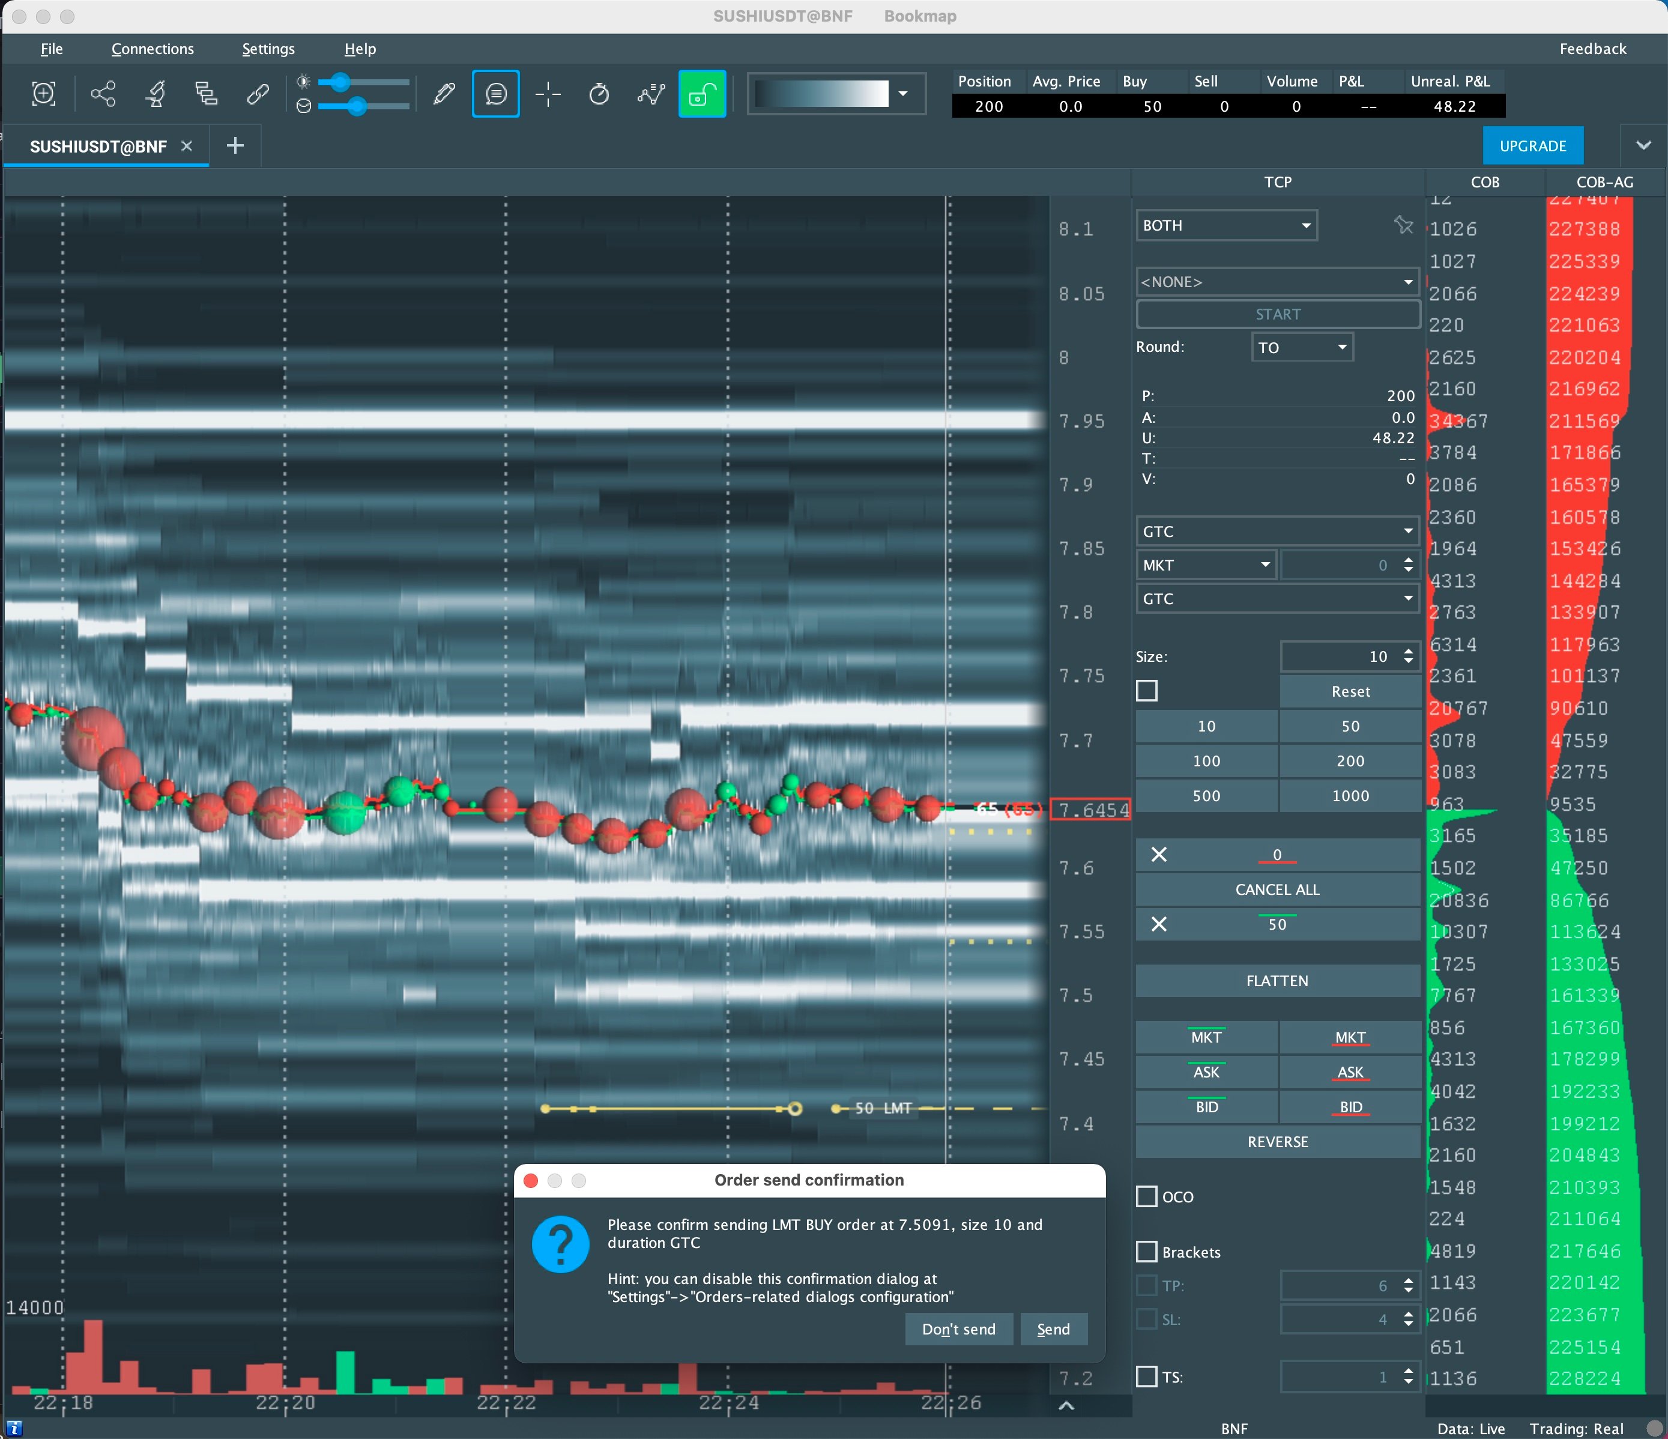Enable the OCO checkbox
This screenshot has width=1668, height=1439.
(x=1146, y=1196)
